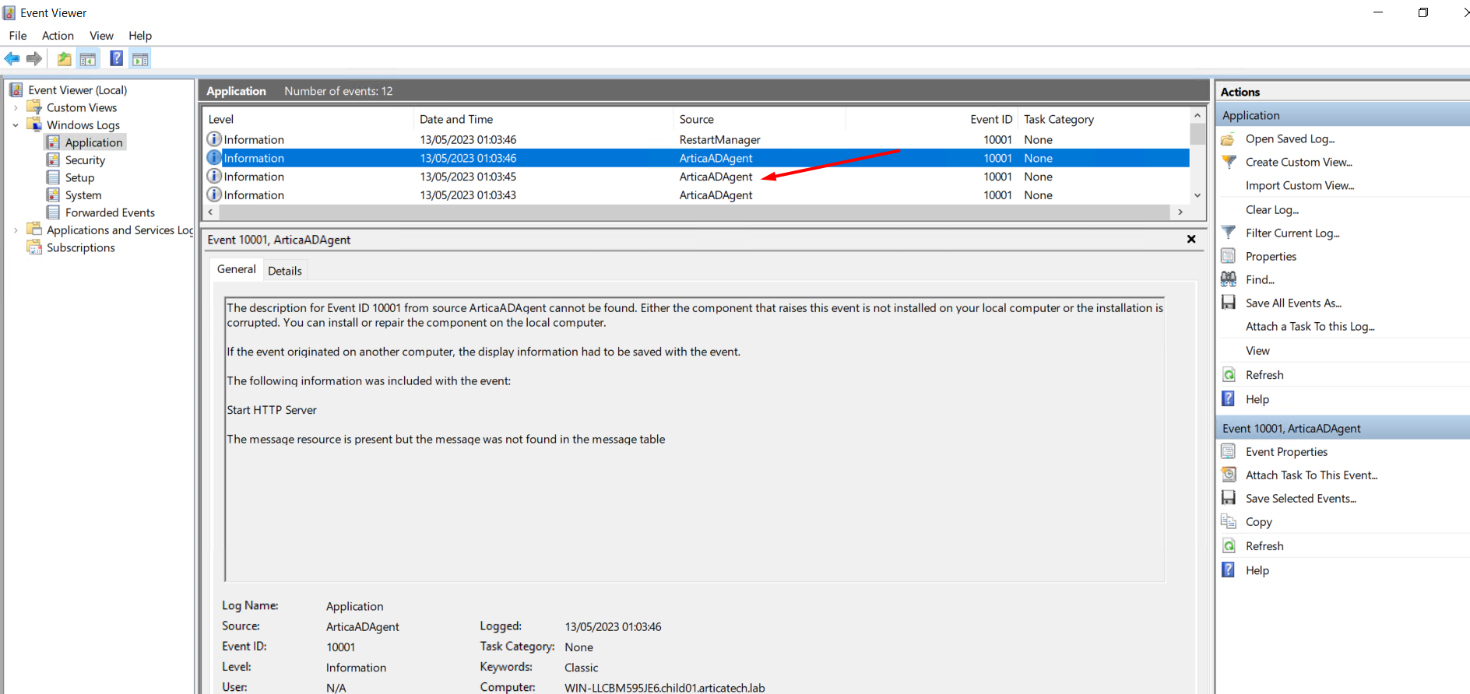Click the Filter Current Log funnel icon
Image resolution: width=1470 pixels, height=694 pixels.
(1229, 233)
